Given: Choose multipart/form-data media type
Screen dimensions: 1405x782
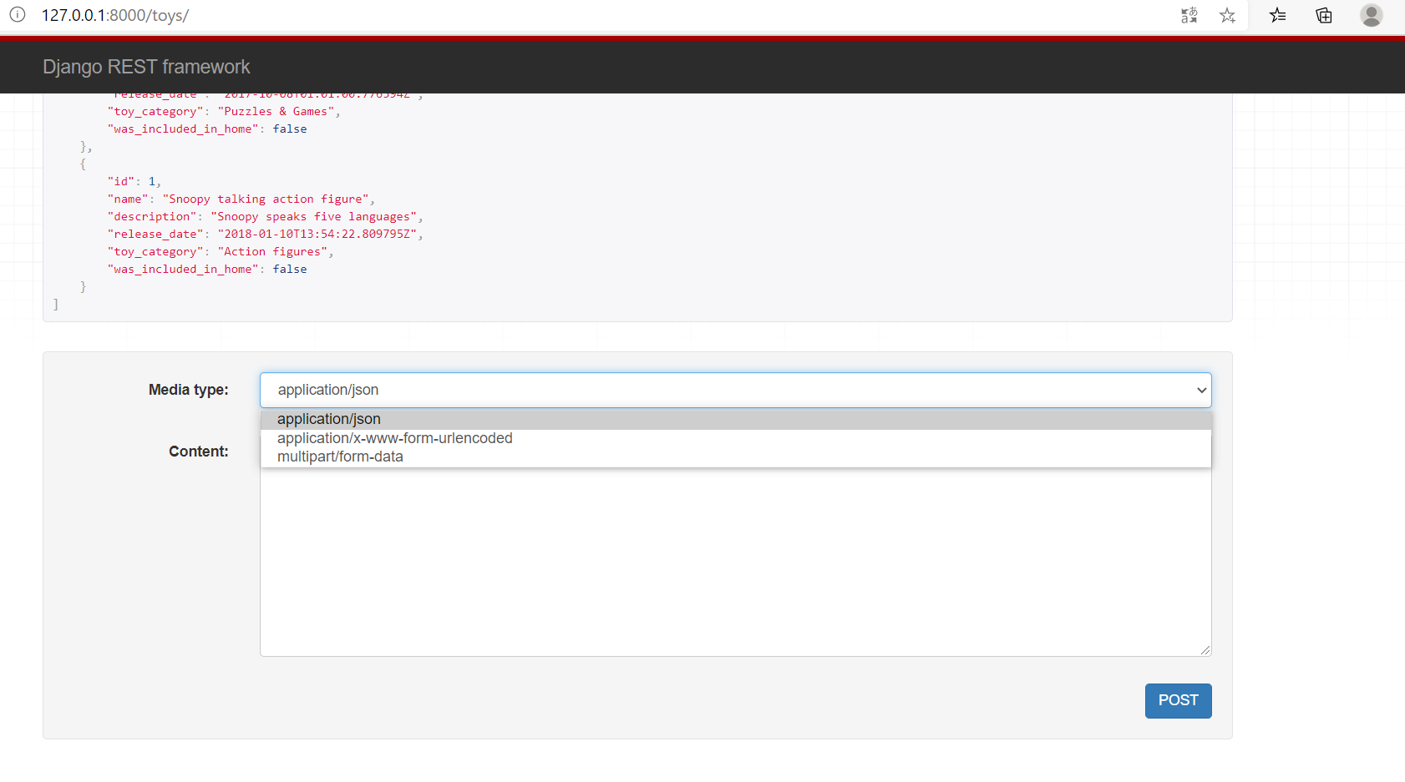Looking at the screenshot, I should point(735,457).
